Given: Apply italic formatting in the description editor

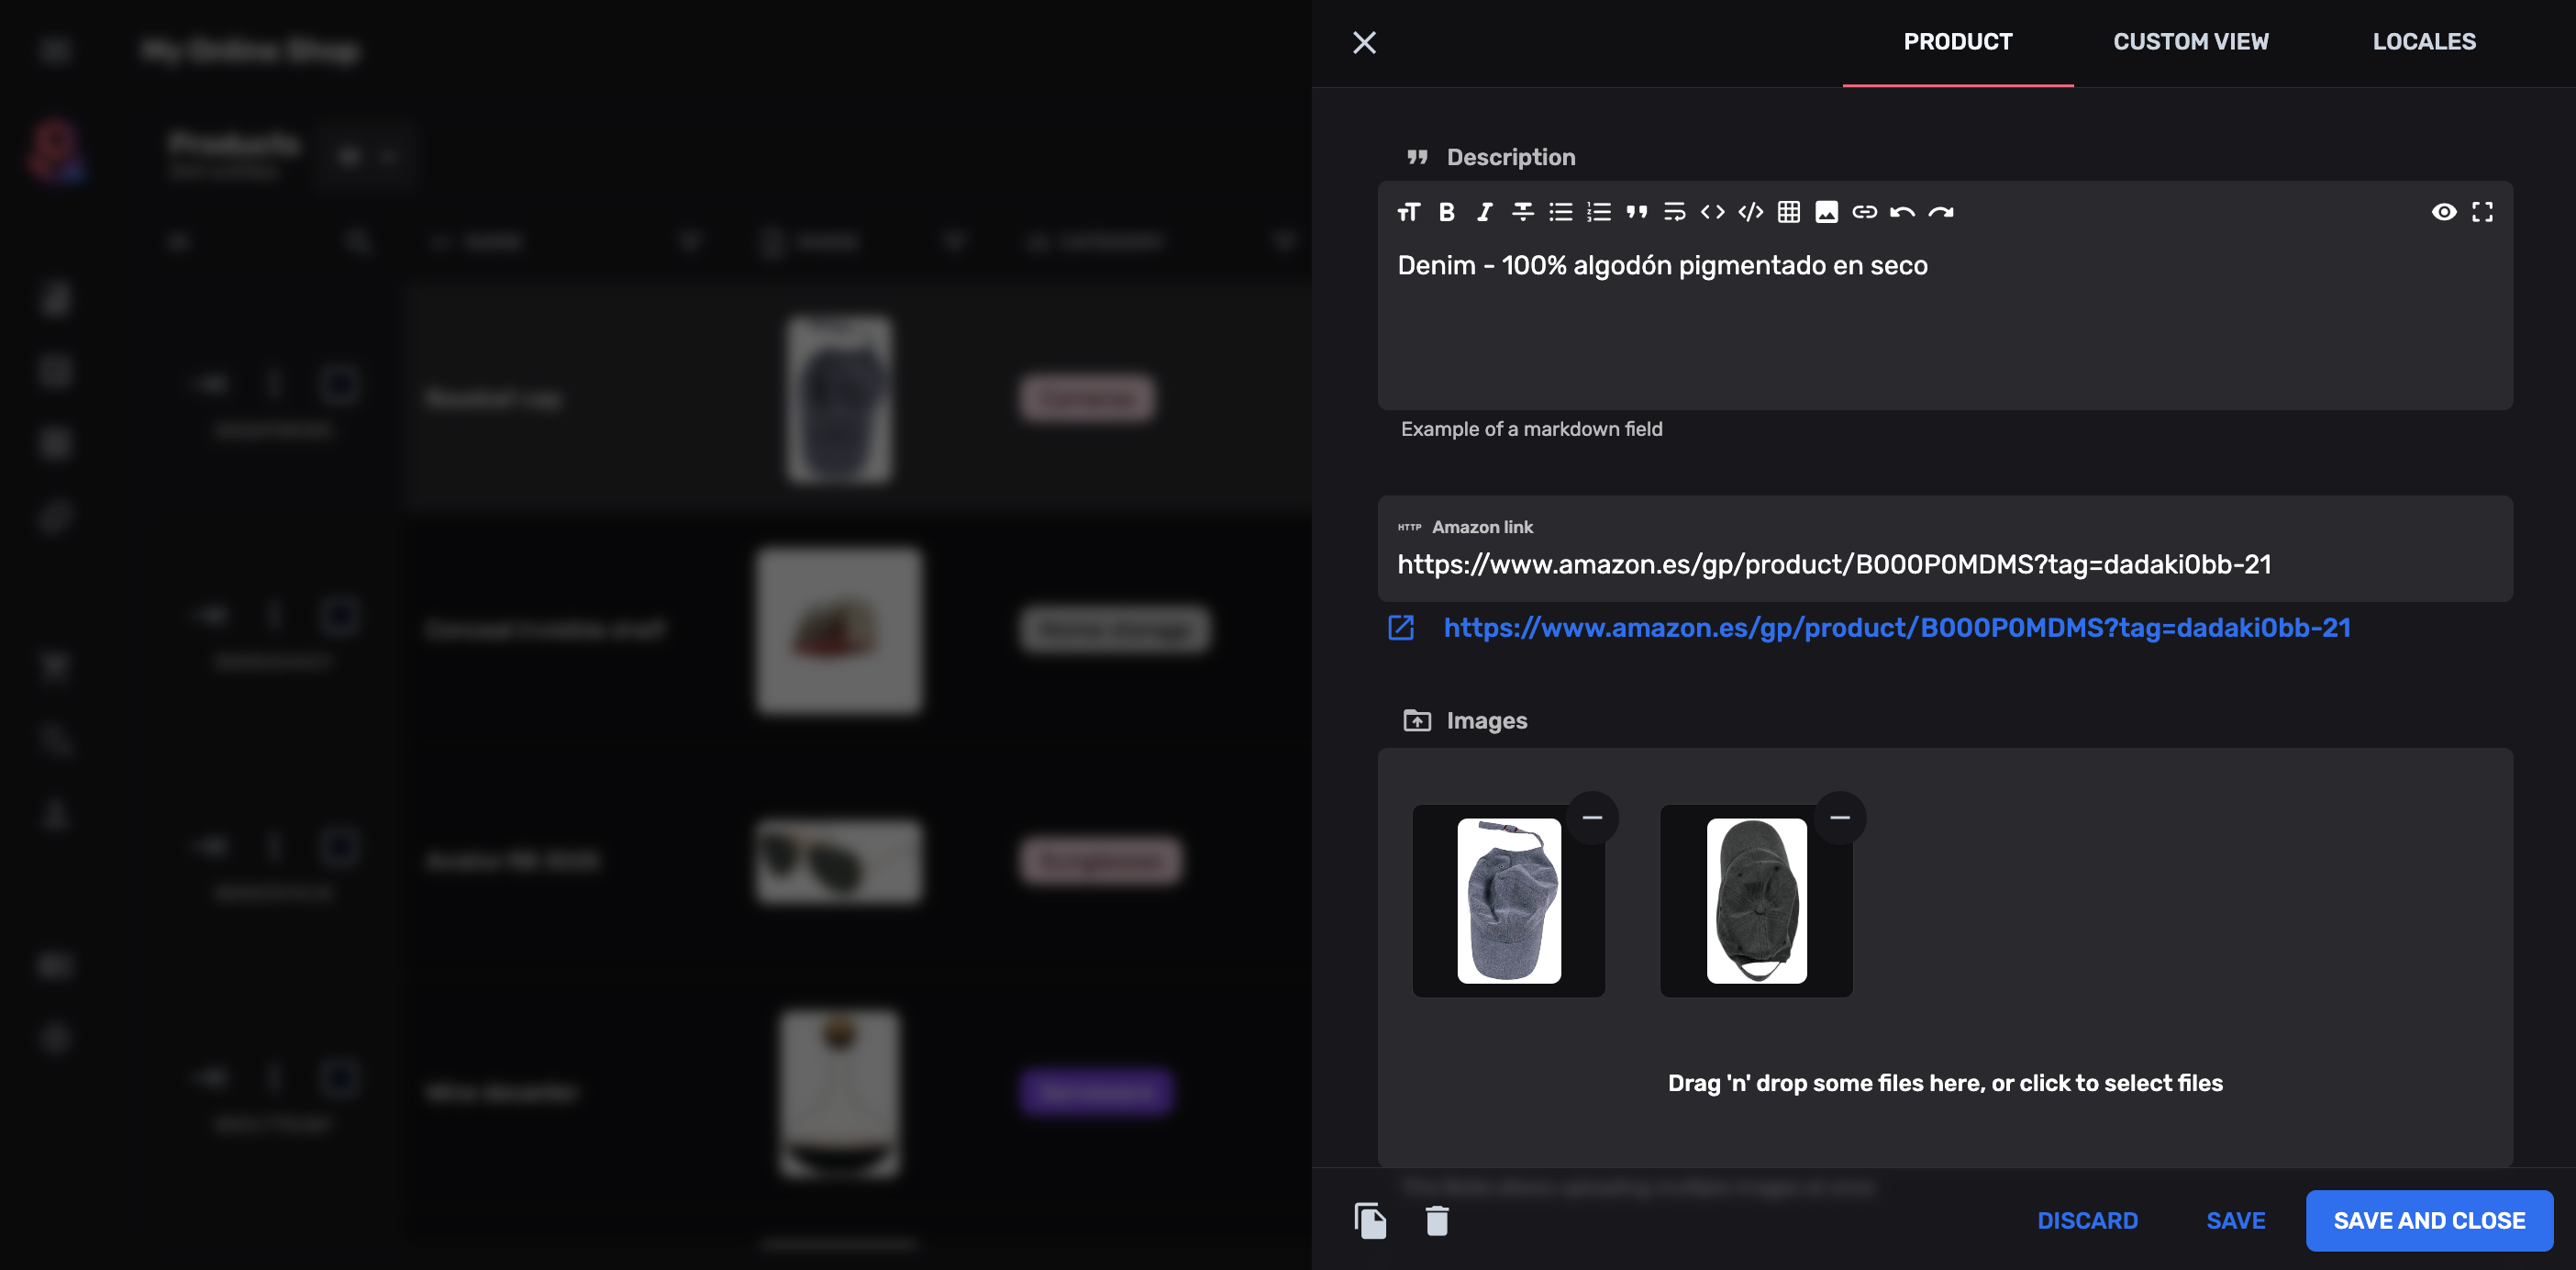Looking at the screenshot, I should click(1485, 211).
